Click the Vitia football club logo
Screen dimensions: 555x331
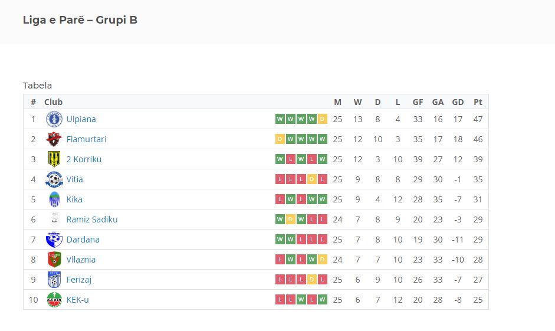(54, 179)
